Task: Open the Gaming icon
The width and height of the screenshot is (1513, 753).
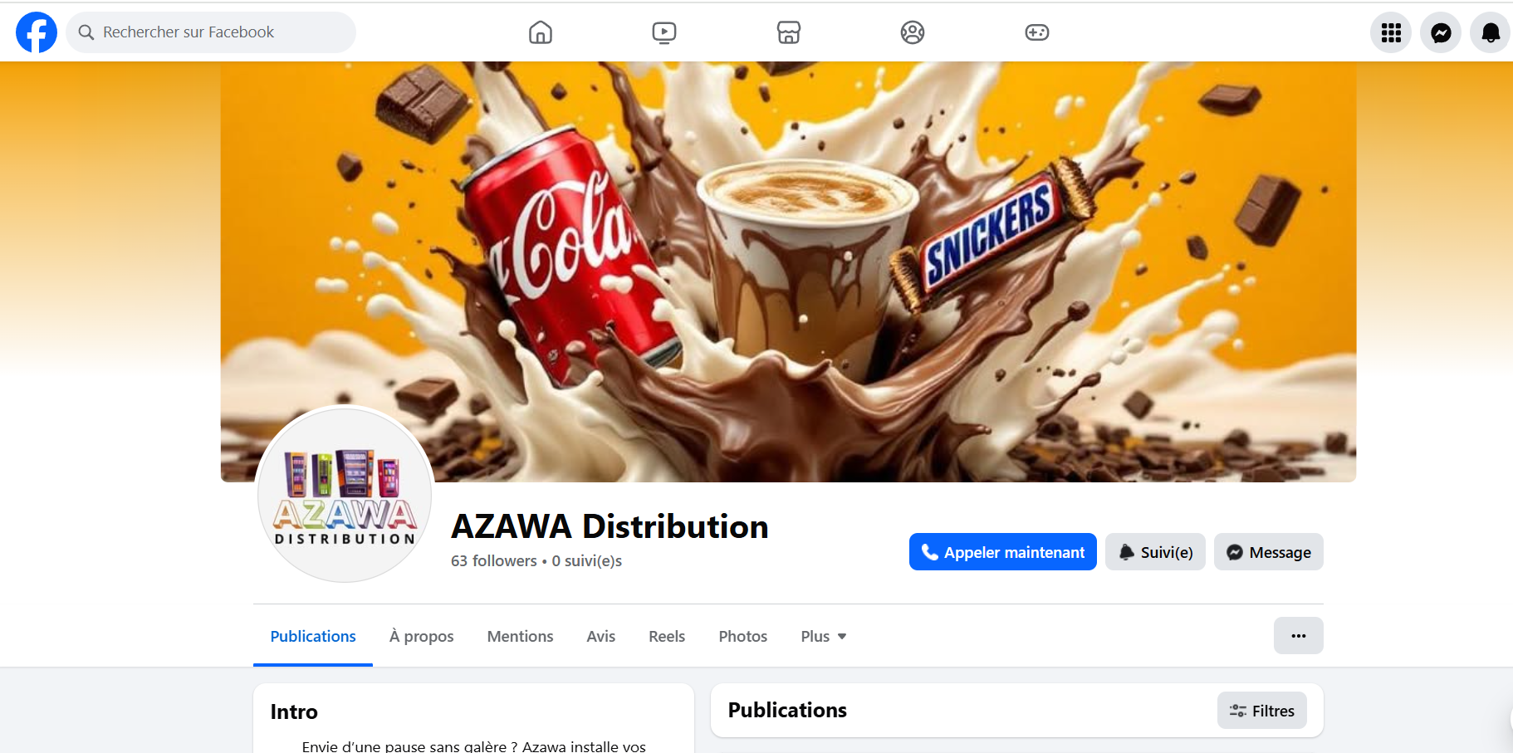Action: pos(1037,32)
